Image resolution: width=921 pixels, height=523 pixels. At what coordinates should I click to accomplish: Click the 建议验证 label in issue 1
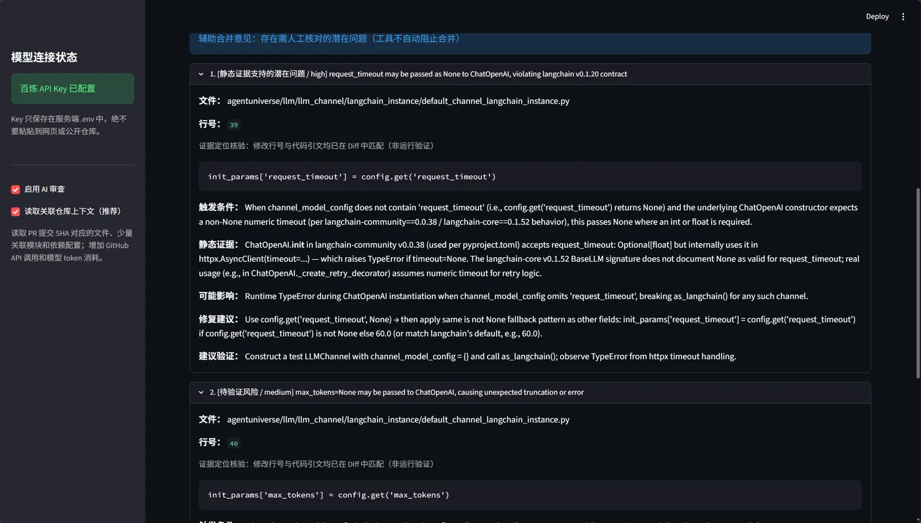pyautogui.click(x=219, y=357)
